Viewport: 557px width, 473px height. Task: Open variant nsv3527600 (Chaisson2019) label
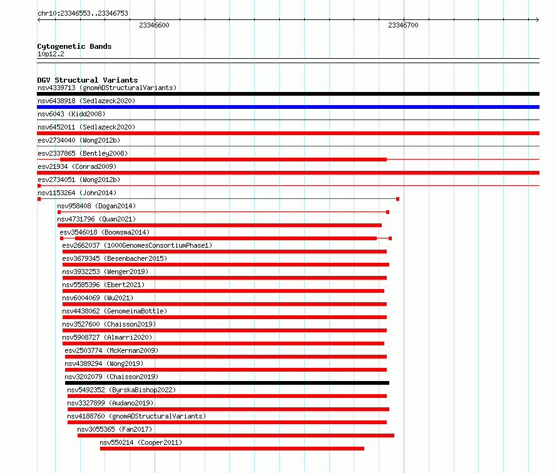click(x=109, y=324)
